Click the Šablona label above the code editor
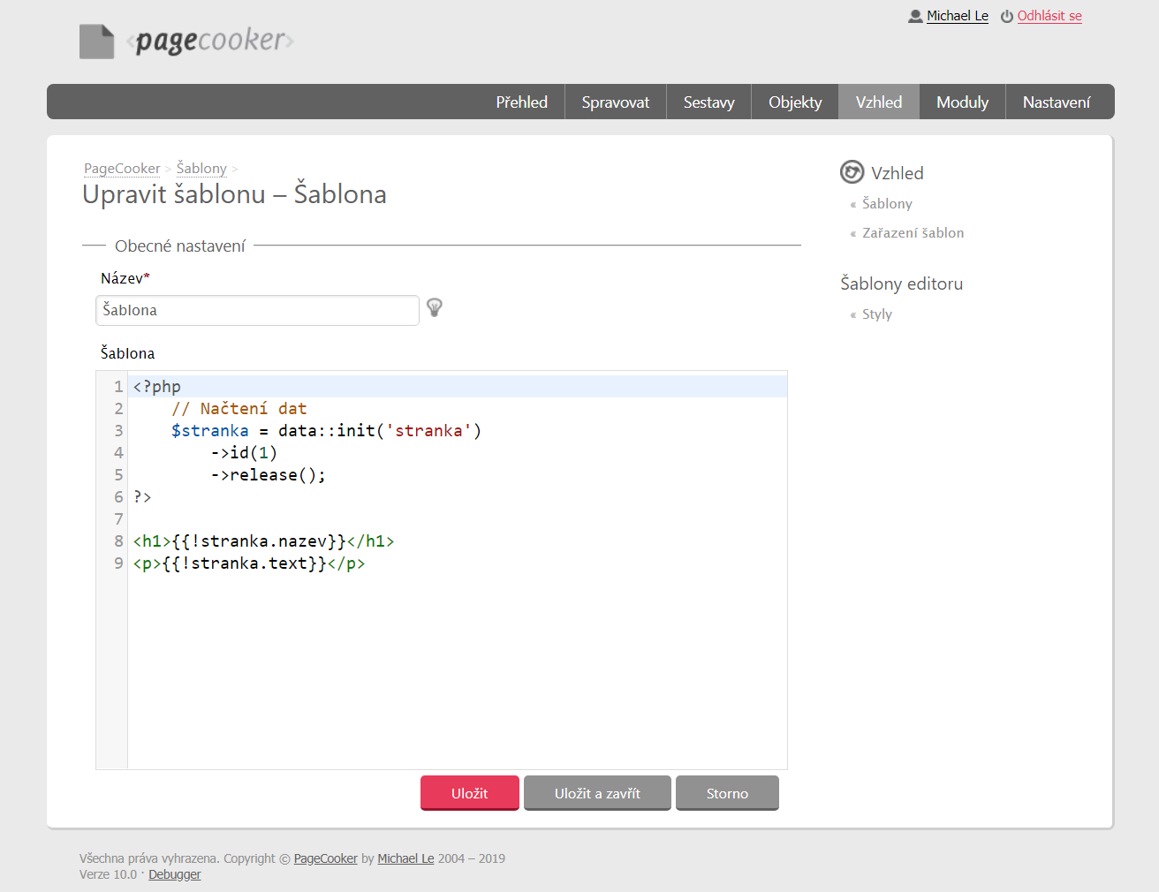Viewport: 1159px width, 892px height. [127, 353]
